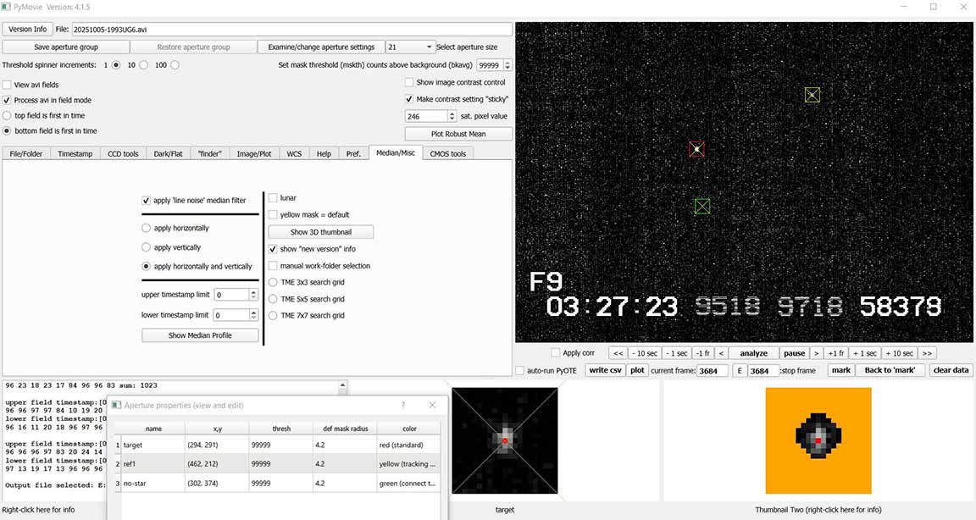Click the yellow ref1 aperture marker
Image resolution: width=976 pixels, height=520 pixels.
[812, 95]
